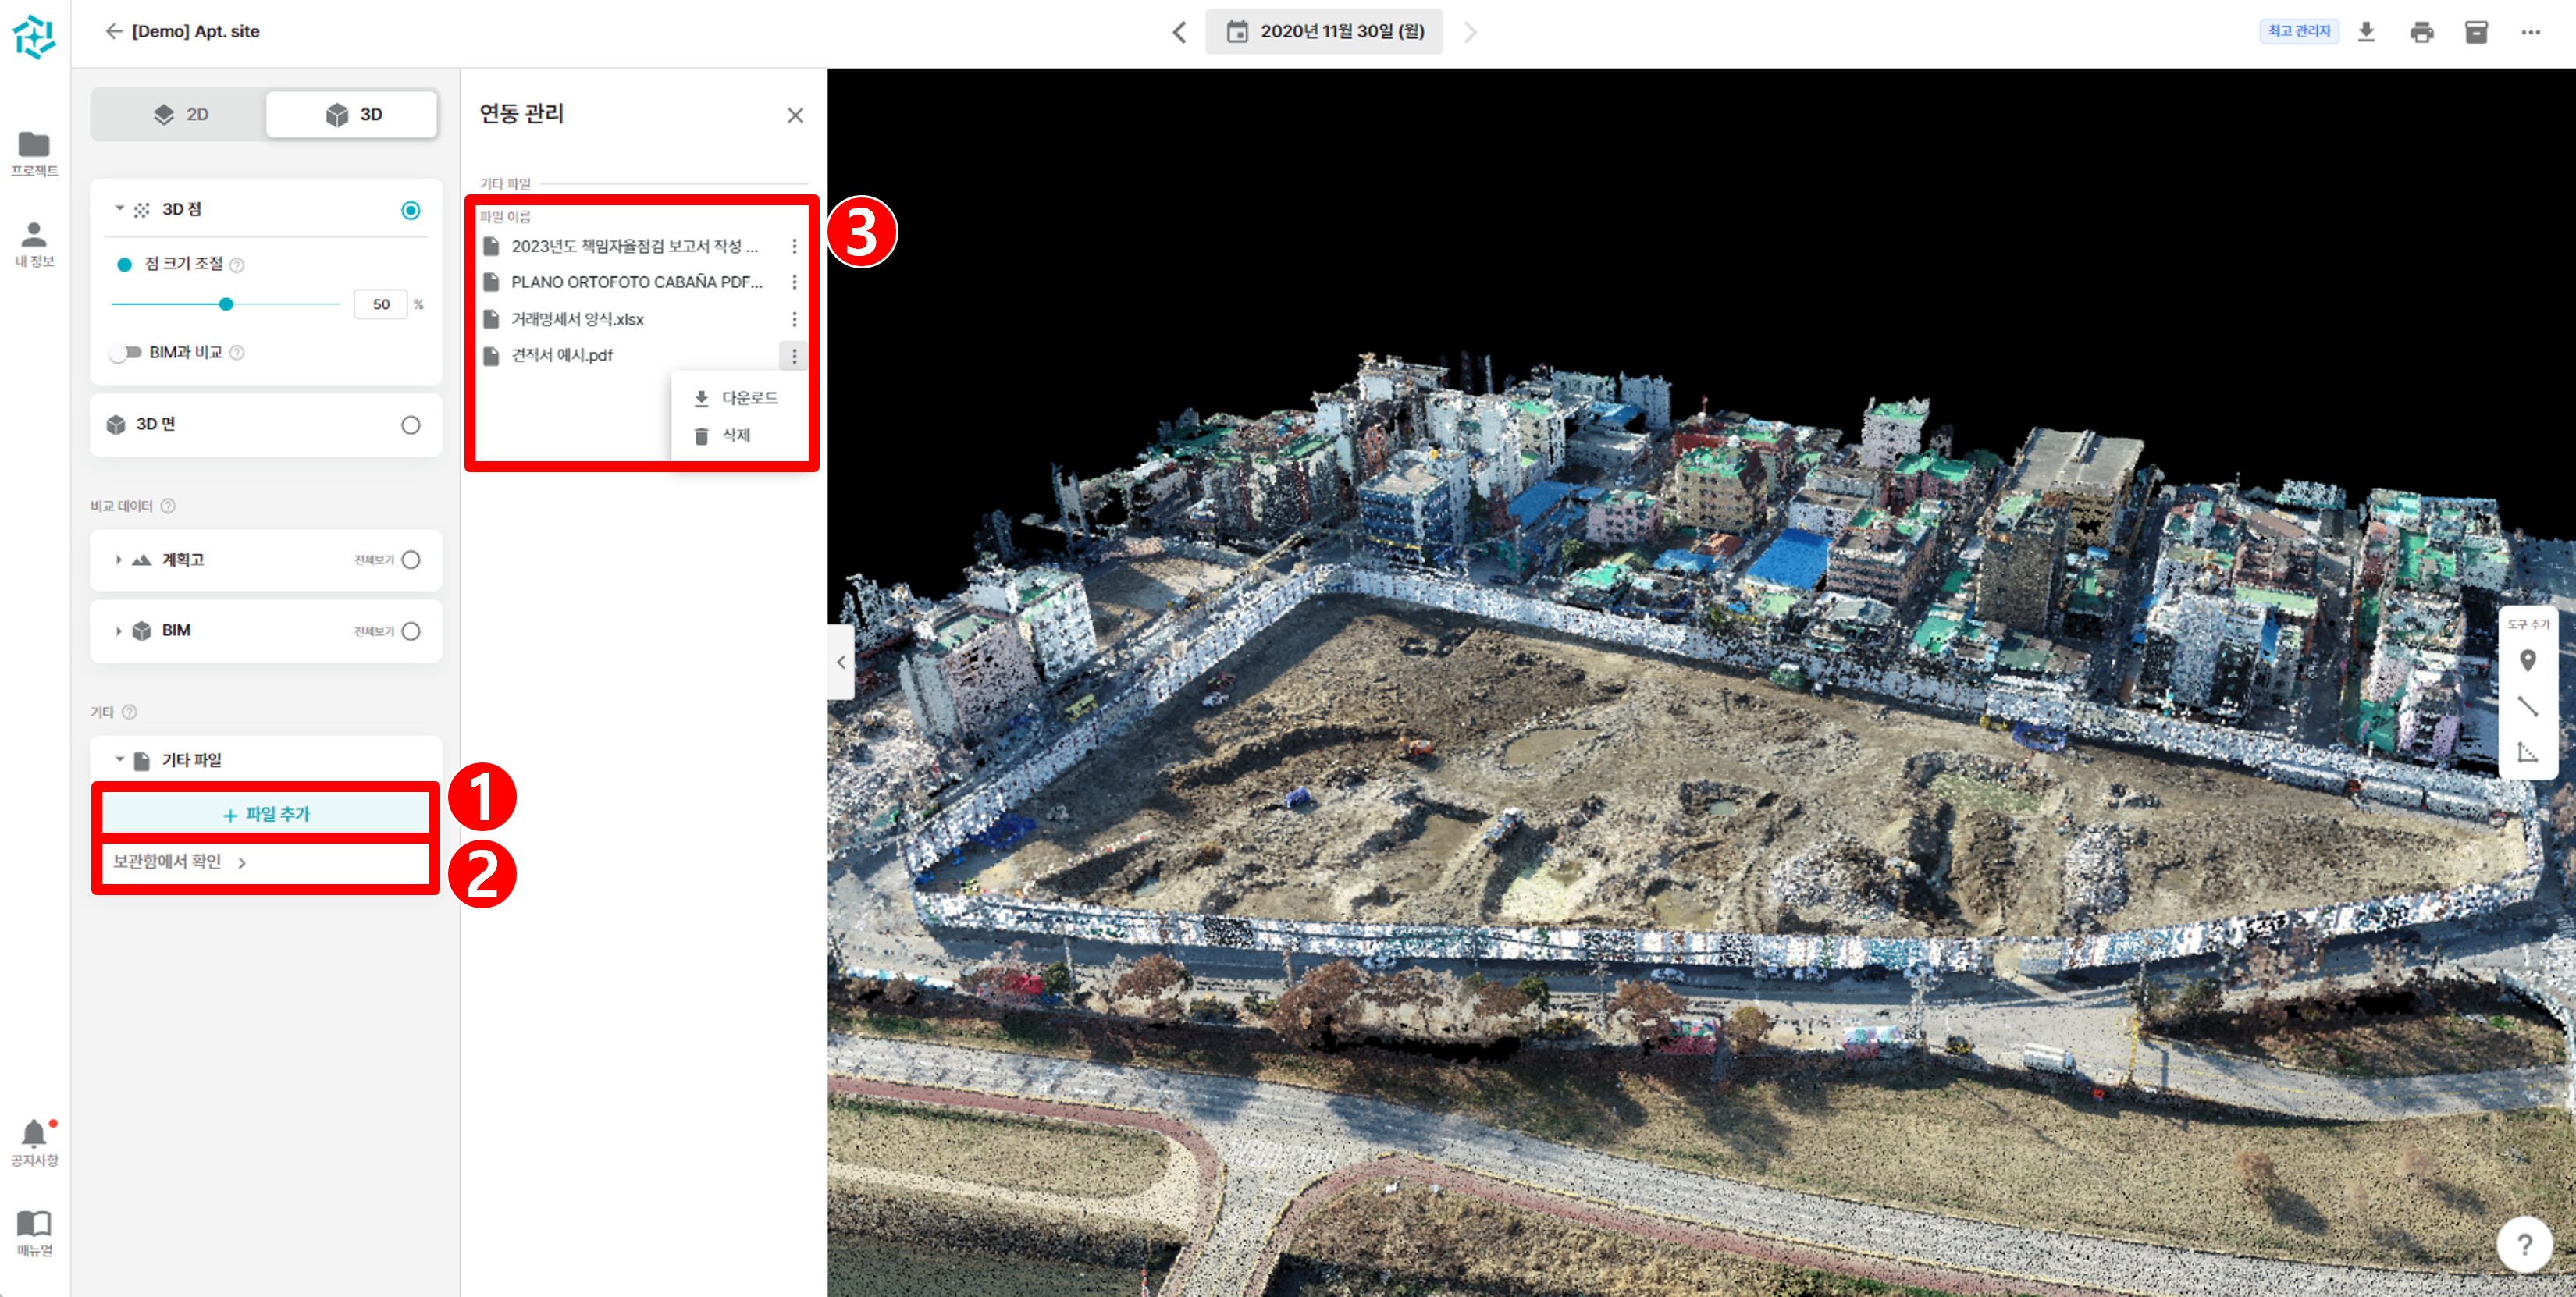Click the location marker tool icon
2576x1297 pixels.
(x=2527, y=660)
